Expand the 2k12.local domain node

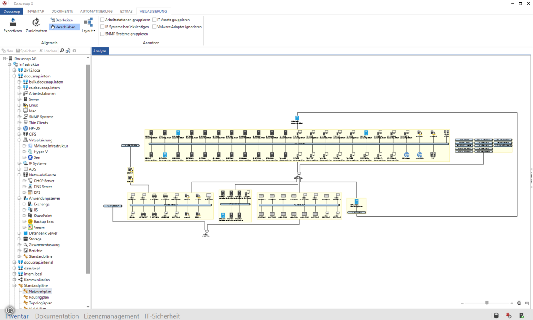point(15,70)
